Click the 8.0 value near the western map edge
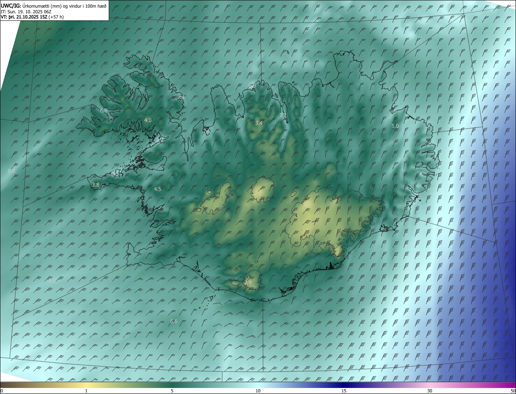This screenshot has height=394, width=516. point(11,171)
